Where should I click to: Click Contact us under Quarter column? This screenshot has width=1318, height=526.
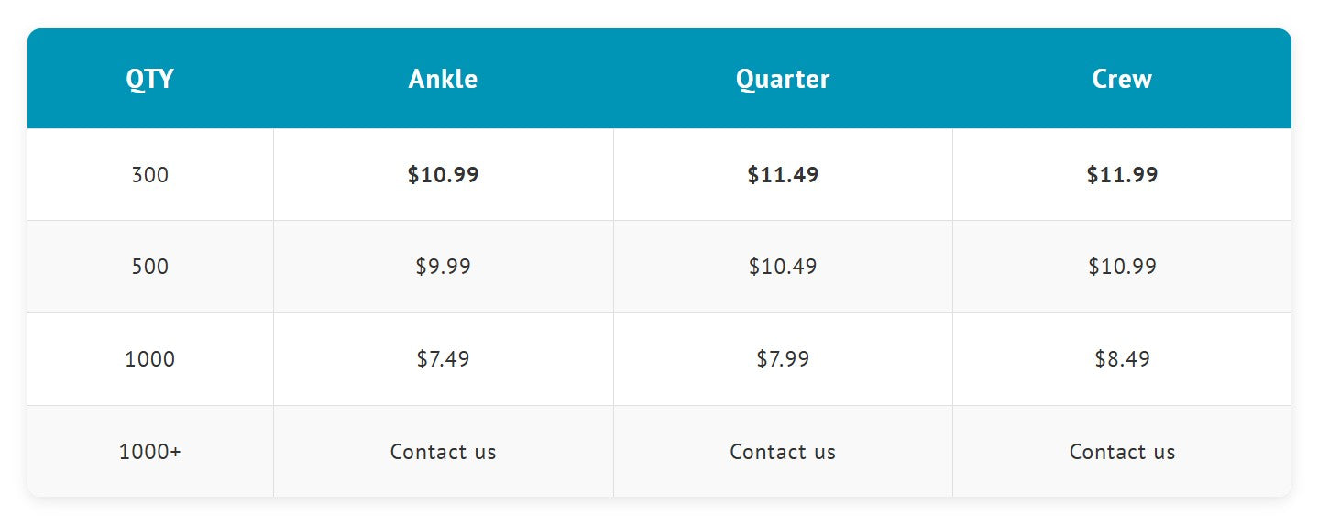tap(783, 452)
